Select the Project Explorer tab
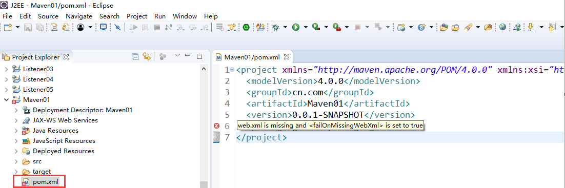Image resolution: width=565 pixels, height=188 pixels. pos(36,57)
